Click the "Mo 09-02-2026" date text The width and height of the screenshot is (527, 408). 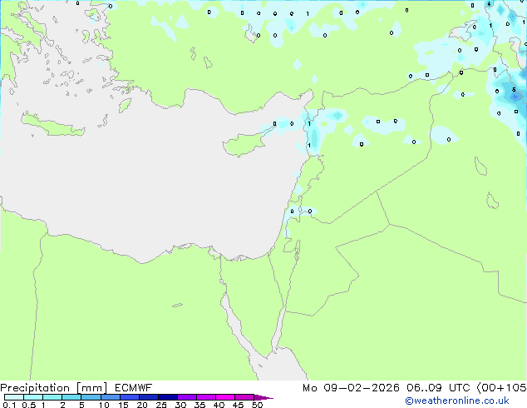[351, 388]
